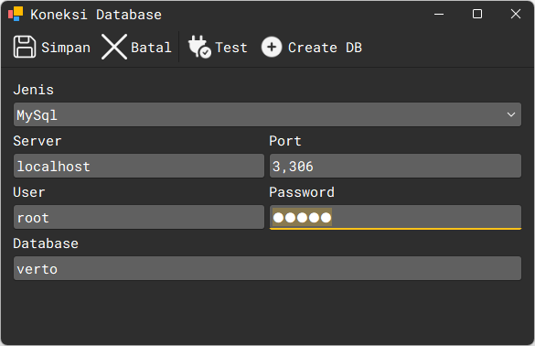The height and width of the screenshot is (346, 535).
Task: Click the Batal text label
Action: click(x=151, y=48)
